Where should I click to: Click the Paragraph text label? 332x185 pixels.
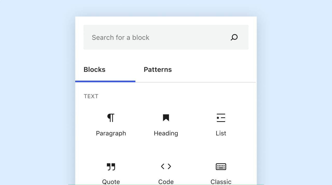coord(111,133)
